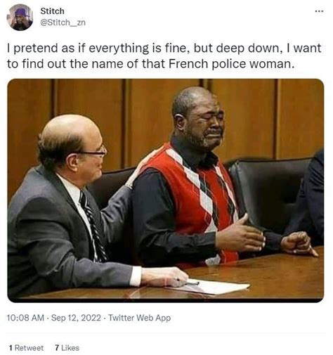Viewport: 333px width, 355px height.
Task: Click the white paper on the table
Action: (x=211, y=287)
